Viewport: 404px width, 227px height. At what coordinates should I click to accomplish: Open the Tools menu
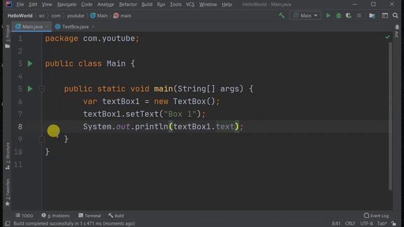(175, 4)
